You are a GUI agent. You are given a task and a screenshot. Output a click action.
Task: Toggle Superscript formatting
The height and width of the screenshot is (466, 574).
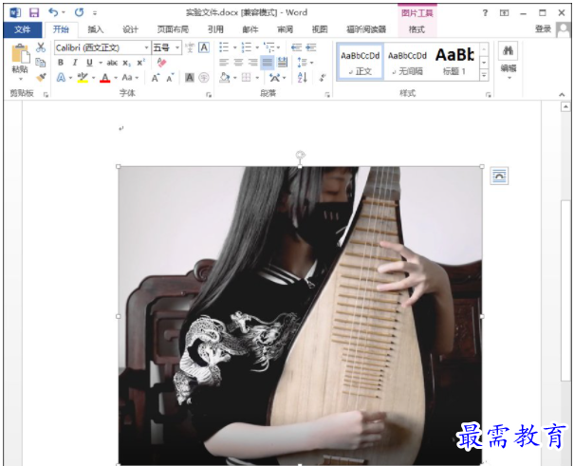[x=141, y=63]
